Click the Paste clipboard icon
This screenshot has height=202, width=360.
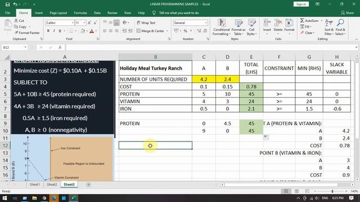[7, 24]
